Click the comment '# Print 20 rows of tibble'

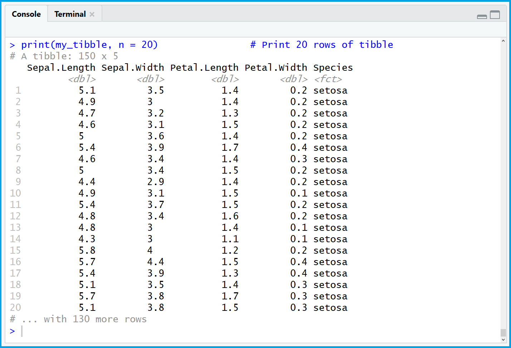pyautogui.click(x=322, y=45)
